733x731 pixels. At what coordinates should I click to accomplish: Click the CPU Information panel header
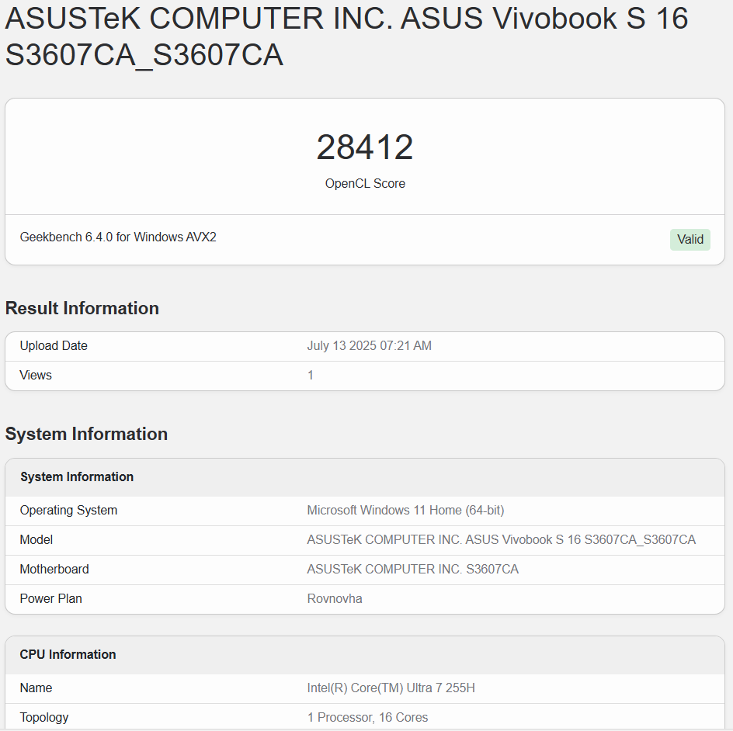tap(68, 654)
